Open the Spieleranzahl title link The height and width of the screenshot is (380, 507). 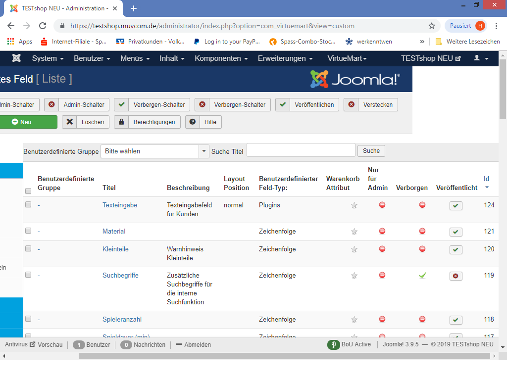[122, 320]
